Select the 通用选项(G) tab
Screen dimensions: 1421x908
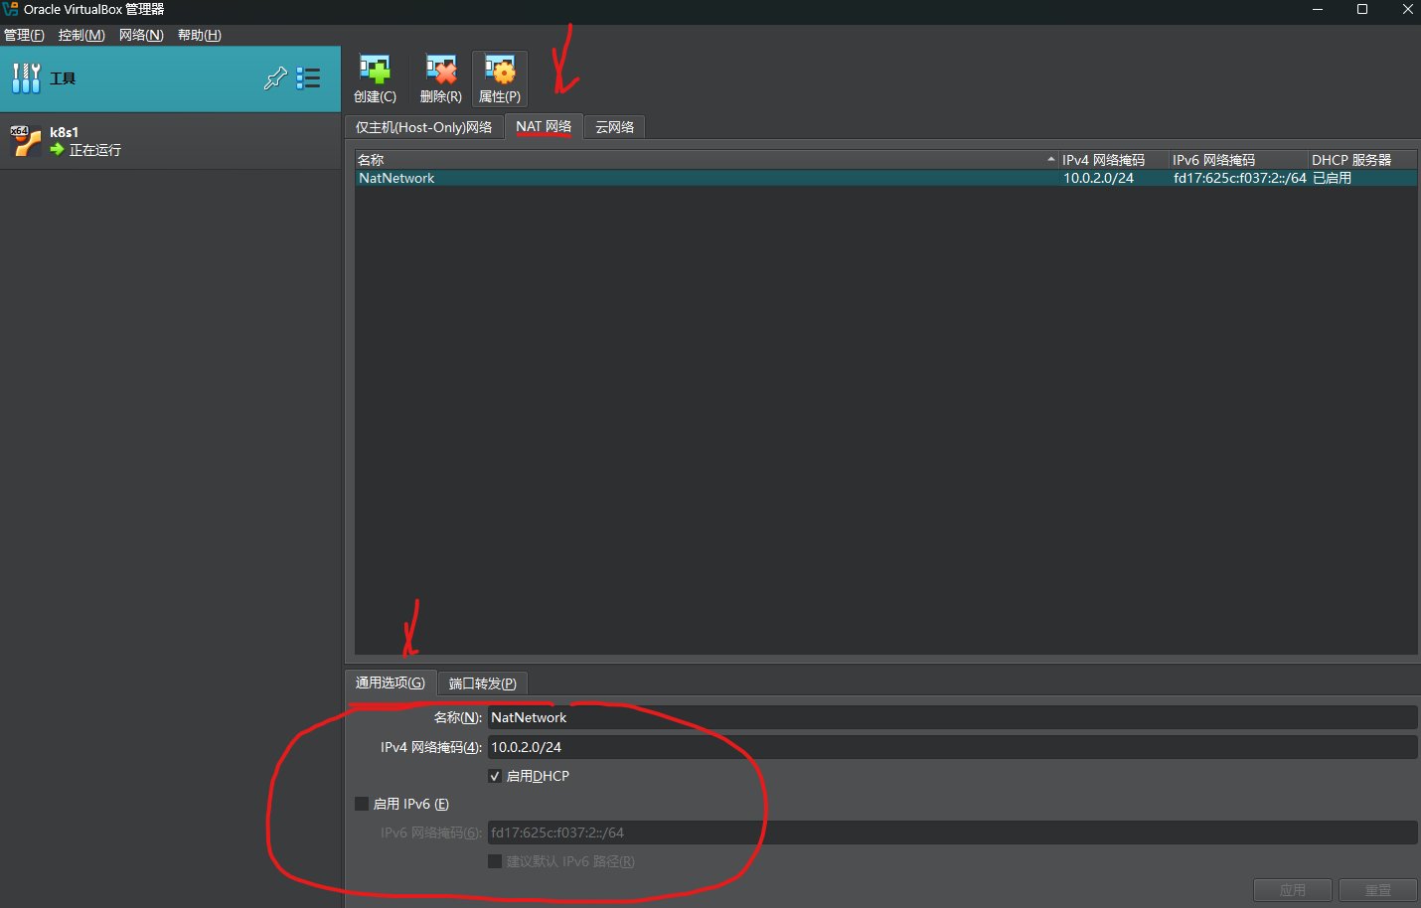pyautogui.click(x=391, y=682)
